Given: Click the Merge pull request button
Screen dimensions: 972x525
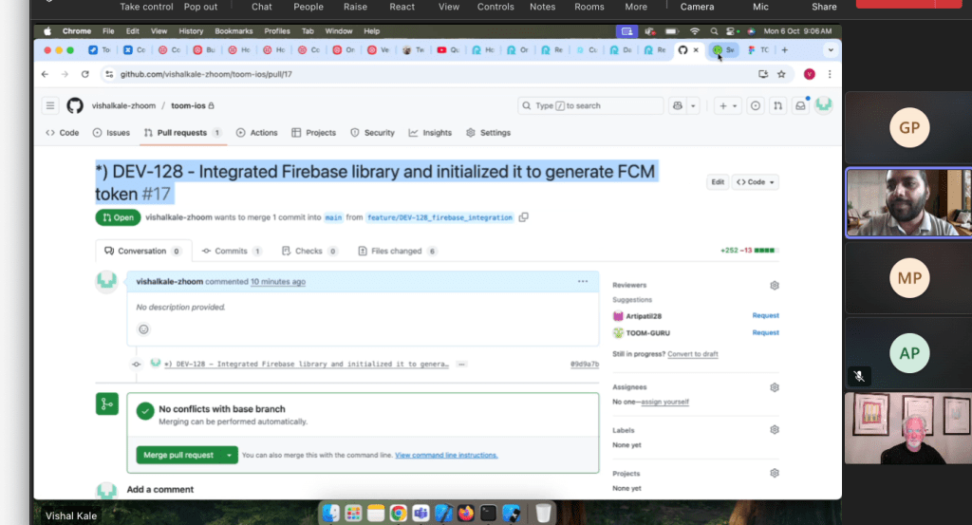Looking at the screenshot, I should tap(178, 456).
